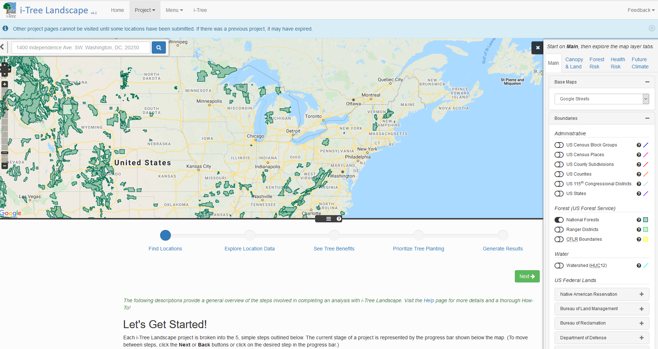The height and width of the screenshot is (349, 658).
Task: Open help for Watershed (HUC12) layer
Action: point(639,266)
